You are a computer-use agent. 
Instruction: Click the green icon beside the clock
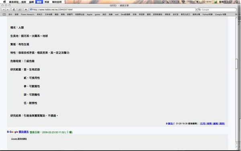(215, 2)
